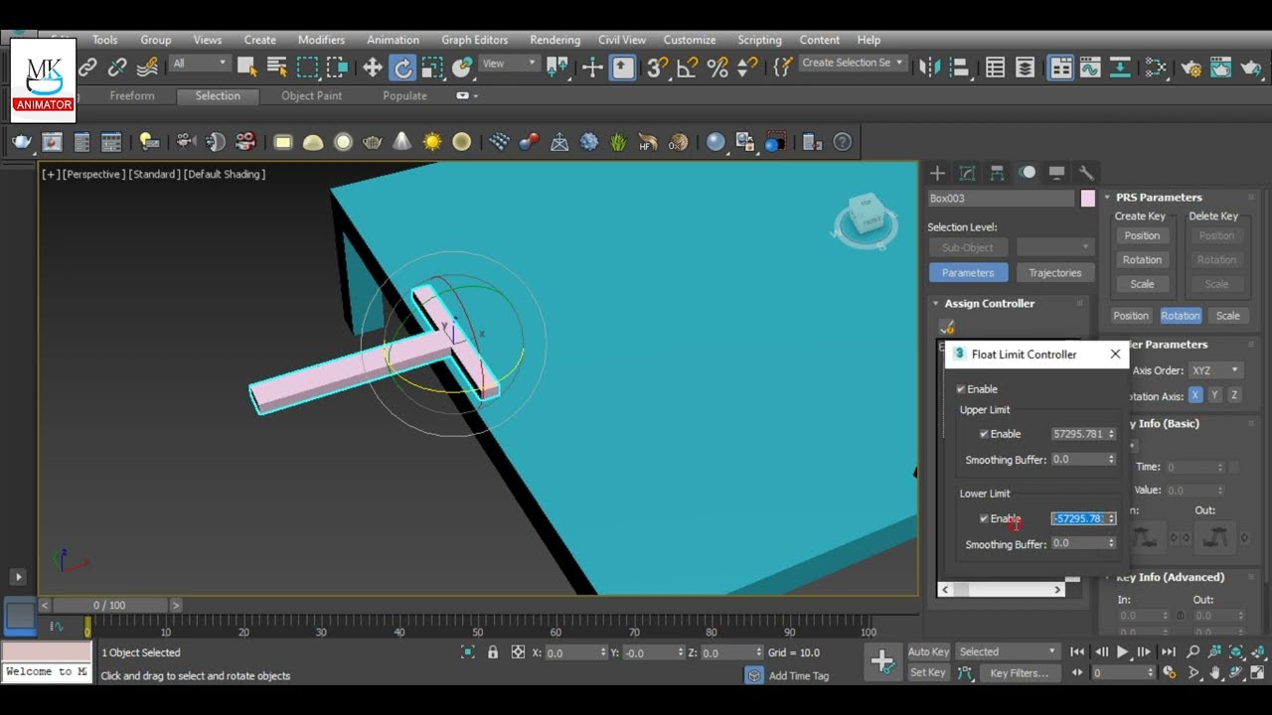
Task: Uncheck the top Enable checkbox in Float Limit Controller
Action: pyautogui.click(x=961, y=389)
